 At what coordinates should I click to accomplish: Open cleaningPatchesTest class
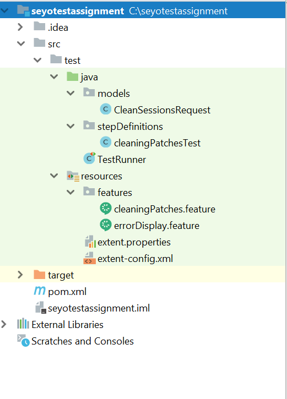coord(157,143)
